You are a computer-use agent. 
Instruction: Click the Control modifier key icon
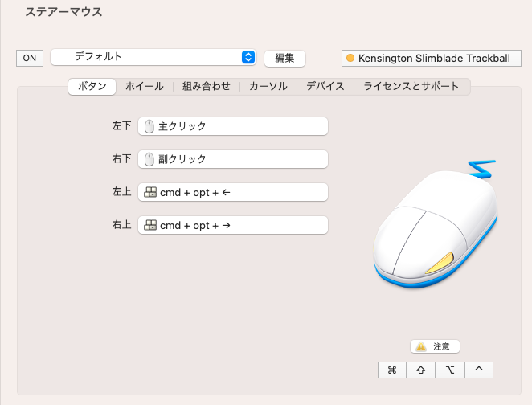(479, 370)
